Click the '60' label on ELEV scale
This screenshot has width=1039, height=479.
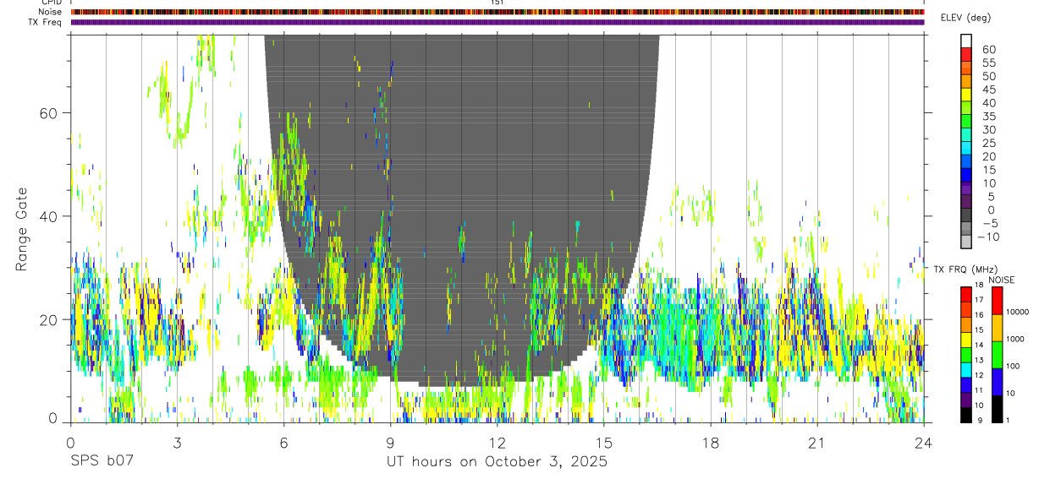tap(989, 50)
